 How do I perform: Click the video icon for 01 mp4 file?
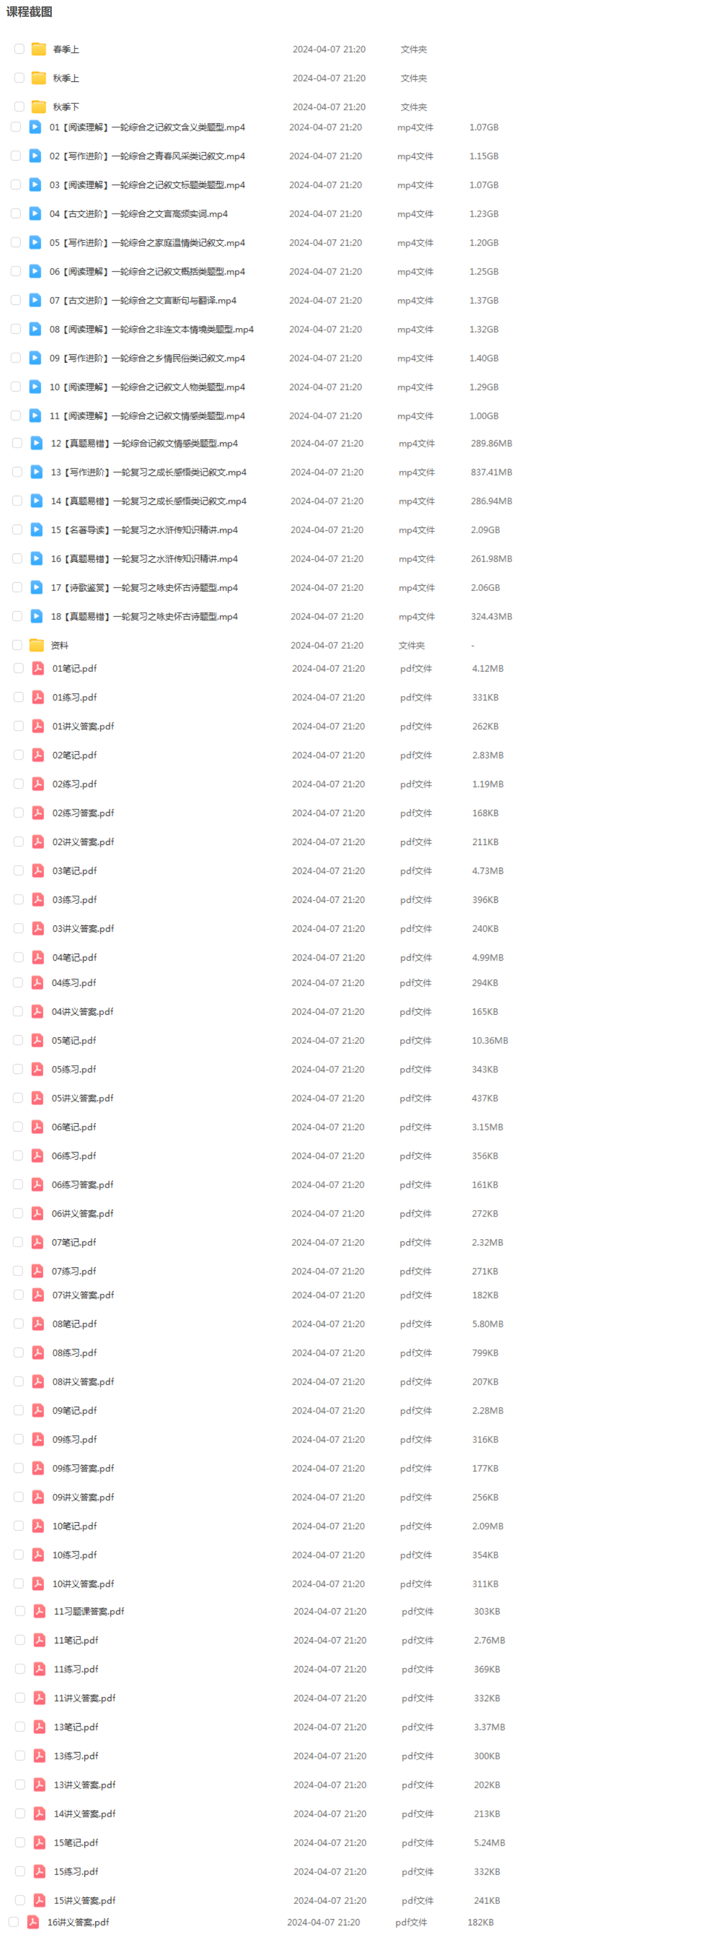click(x=35, y=127)
